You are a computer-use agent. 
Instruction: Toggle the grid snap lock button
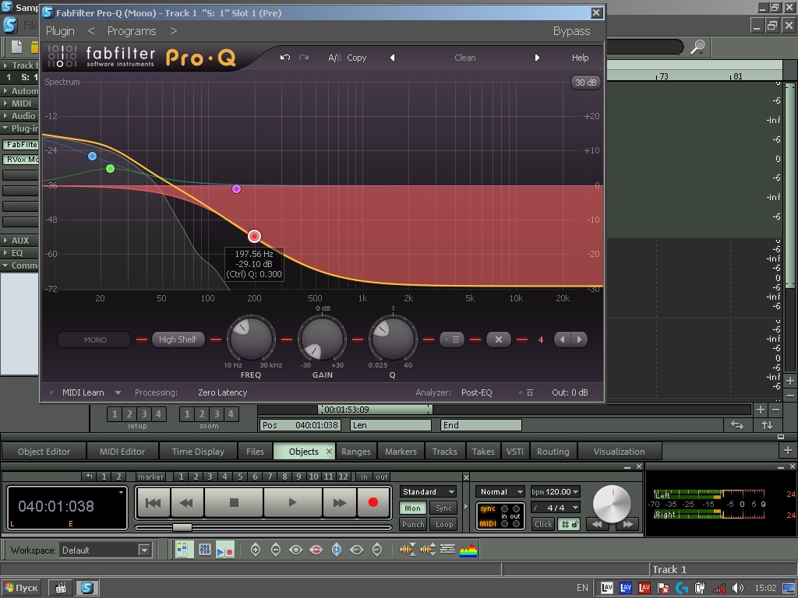coord(570,524)
